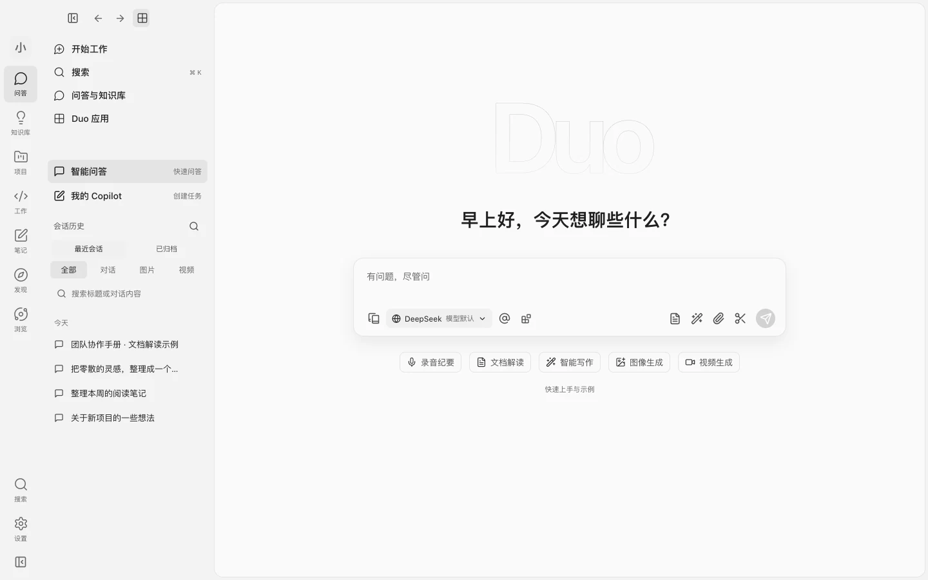
Task: Switch to 已归档 tab
Action: [x=166, y=249]
